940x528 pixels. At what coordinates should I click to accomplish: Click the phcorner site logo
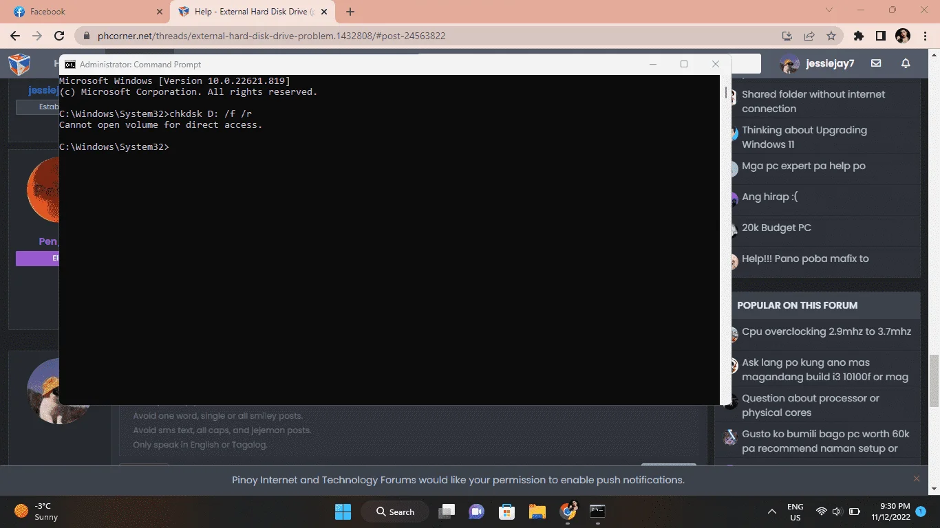click(x=19, y=64)
